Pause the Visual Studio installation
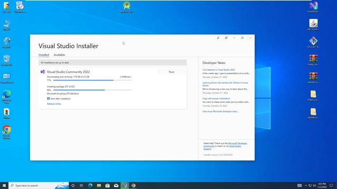This screenshot has width=337, height=189. tap(171, 72)
